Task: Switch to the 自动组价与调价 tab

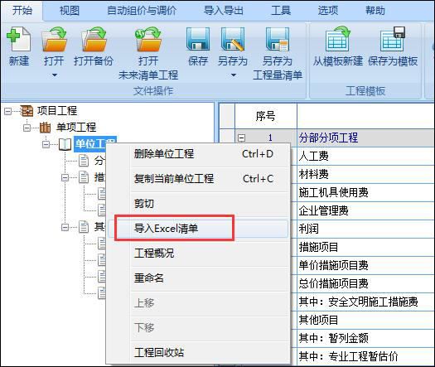Action: coord(142,11)
